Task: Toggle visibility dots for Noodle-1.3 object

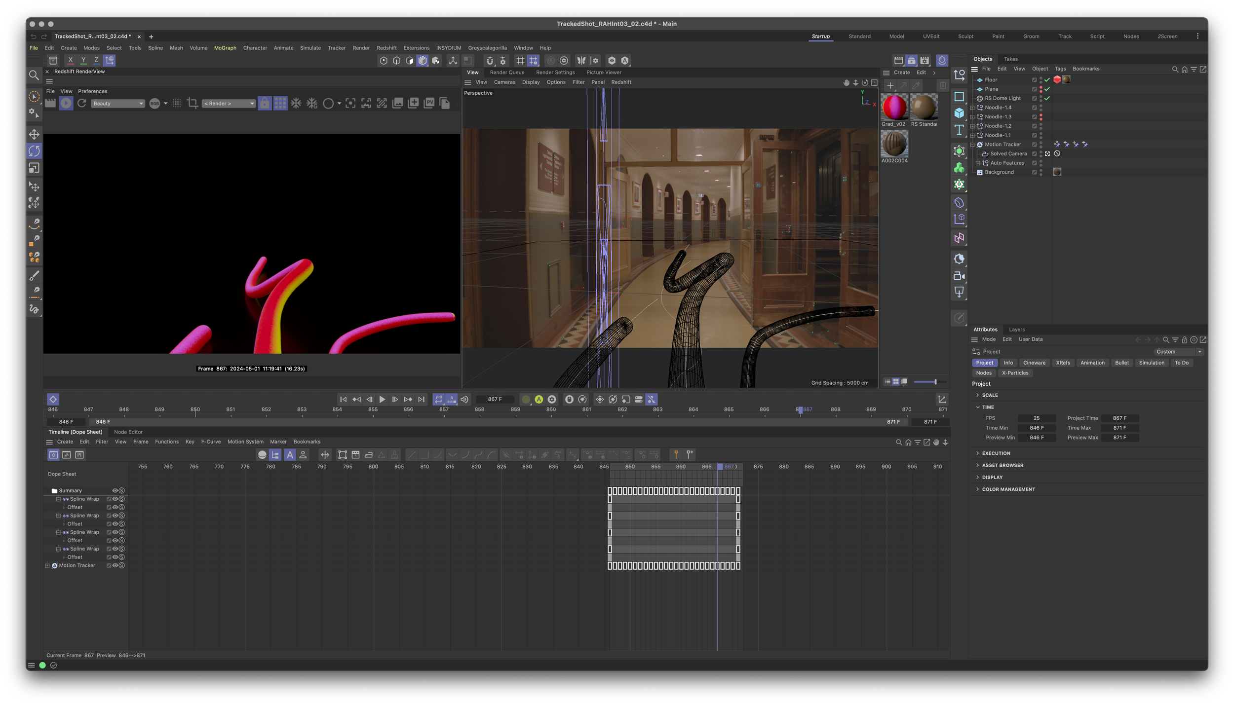Action: click(1041, 117)
